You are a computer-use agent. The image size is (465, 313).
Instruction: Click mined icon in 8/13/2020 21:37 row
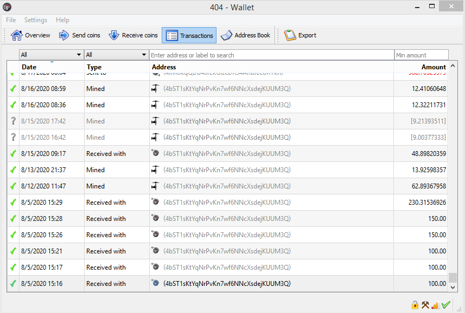click(155, 170)
